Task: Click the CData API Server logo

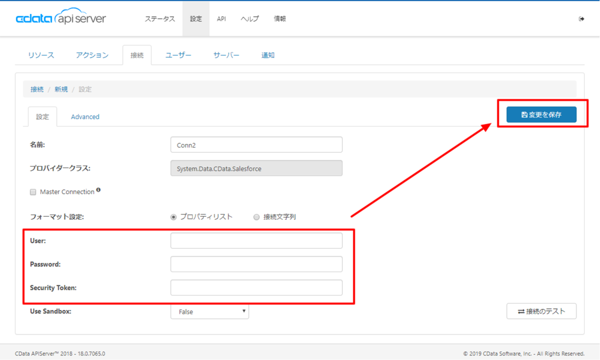Action: pos(60,19)
